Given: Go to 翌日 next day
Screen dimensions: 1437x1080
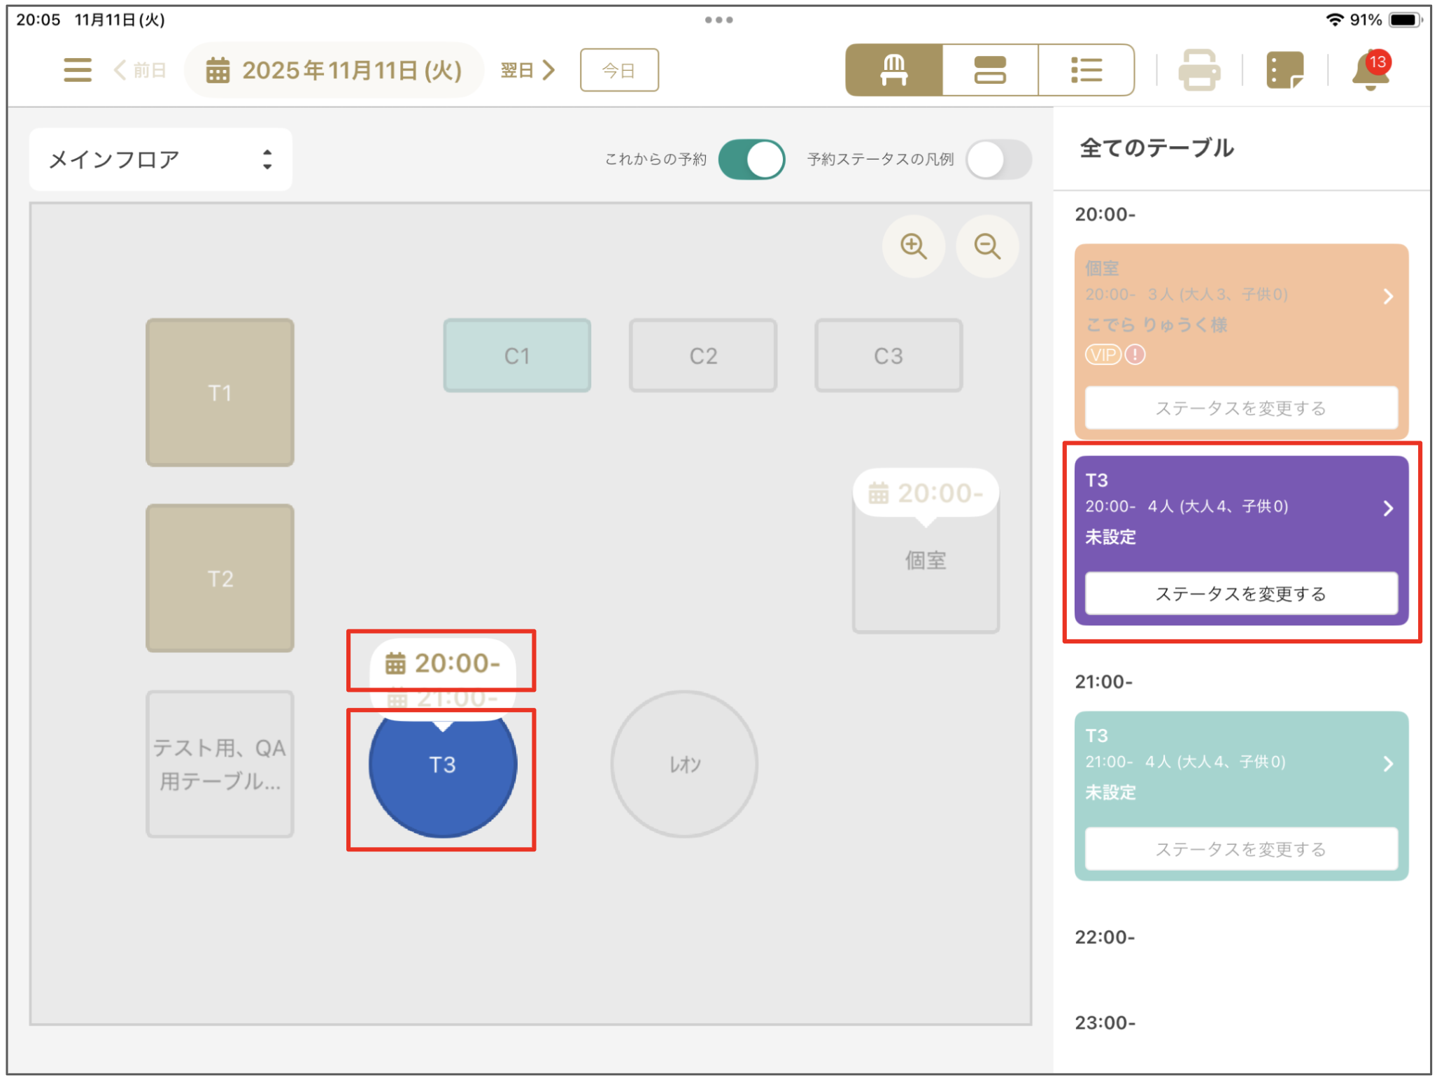Looking at the screenshot, I should click(528, 70).
